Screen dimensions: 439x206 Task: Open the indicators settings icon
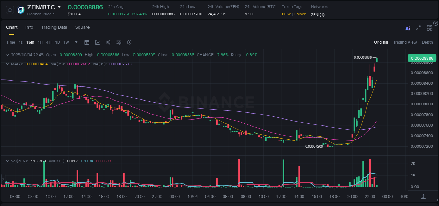coord(118,42)
